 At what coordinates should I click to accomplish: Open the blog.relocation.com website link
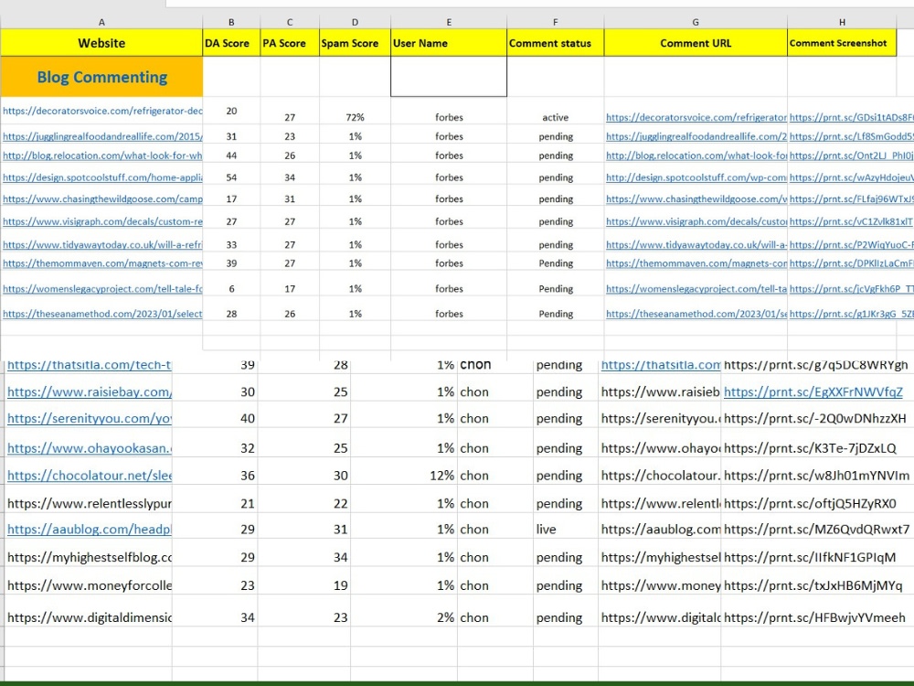click(102, 155)
